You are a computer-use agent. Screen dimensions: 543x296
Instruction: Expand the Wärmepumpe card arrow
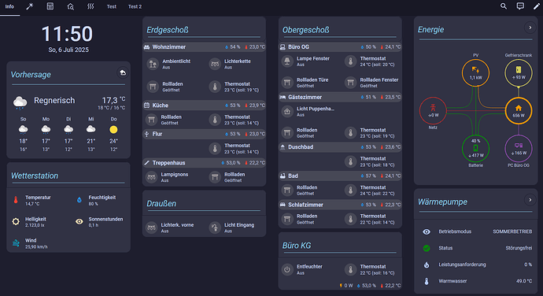coord(530,200)
